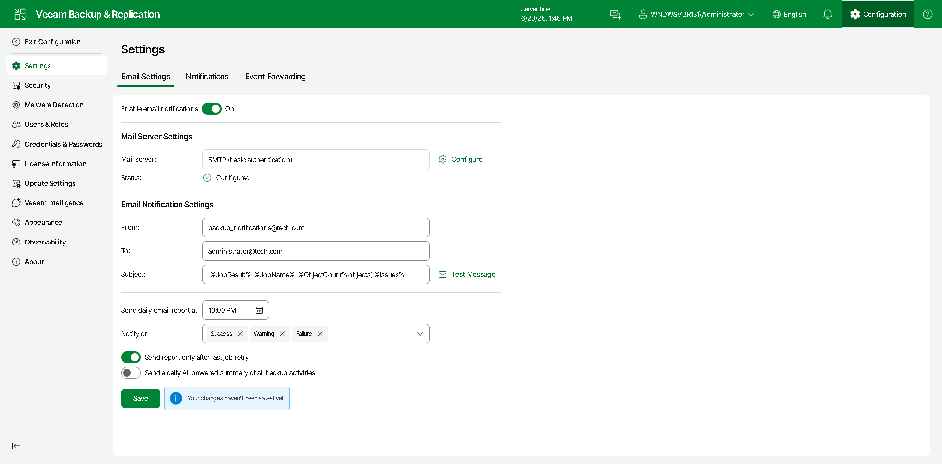
Task: Collapse the sidebar with arrow icon
Action: click(x=16, y=446)
